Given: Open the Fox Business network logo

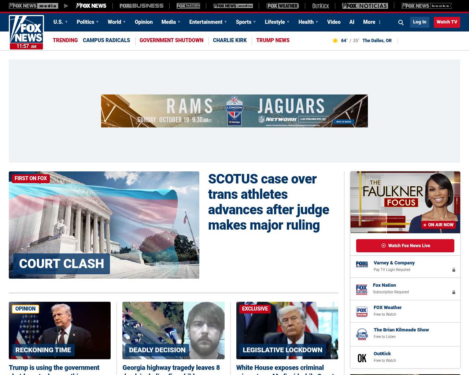Looking at the screenshot, I should tap(141, 6).
